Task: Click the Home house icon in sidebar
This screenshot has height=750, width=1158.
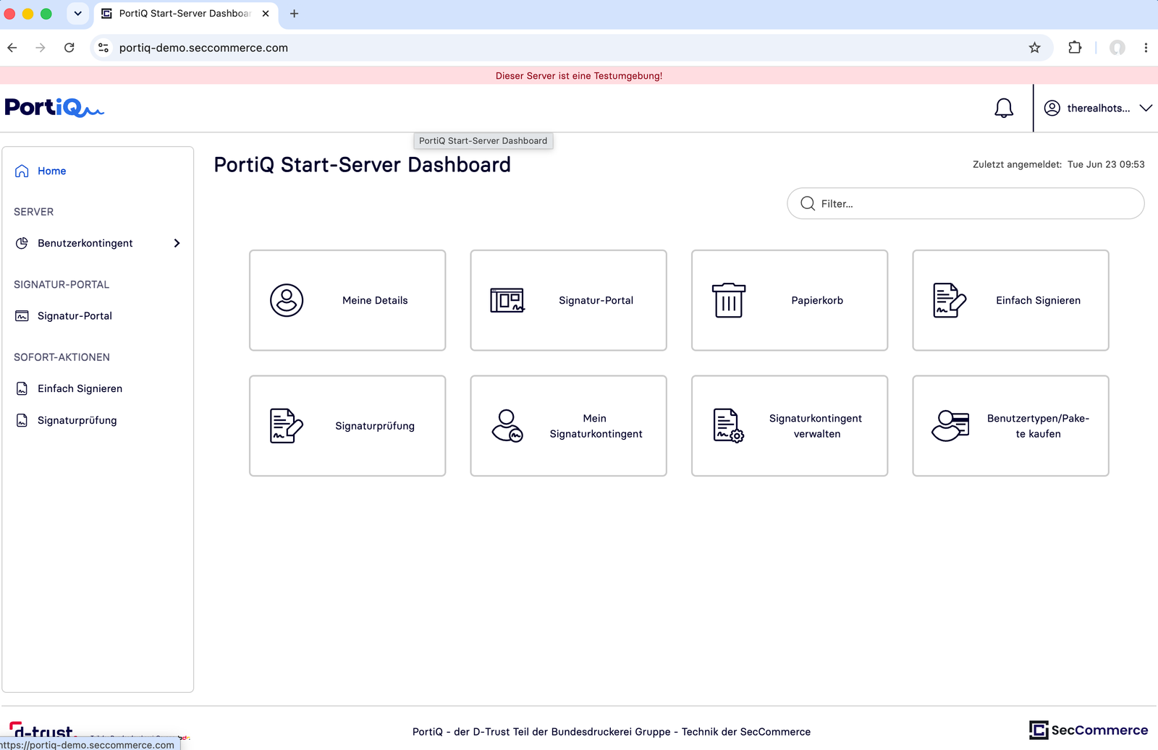Action: click(x=22, y=171)
